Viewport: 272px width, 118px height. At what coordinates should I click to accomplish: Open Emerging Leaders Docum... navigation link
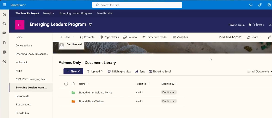coord(32,54)
